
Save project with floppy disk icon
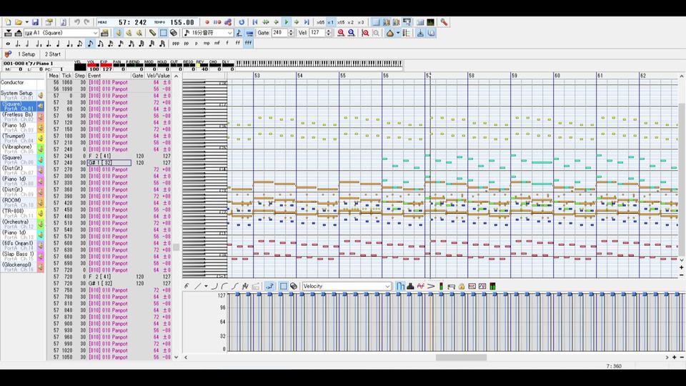(36, 22)
